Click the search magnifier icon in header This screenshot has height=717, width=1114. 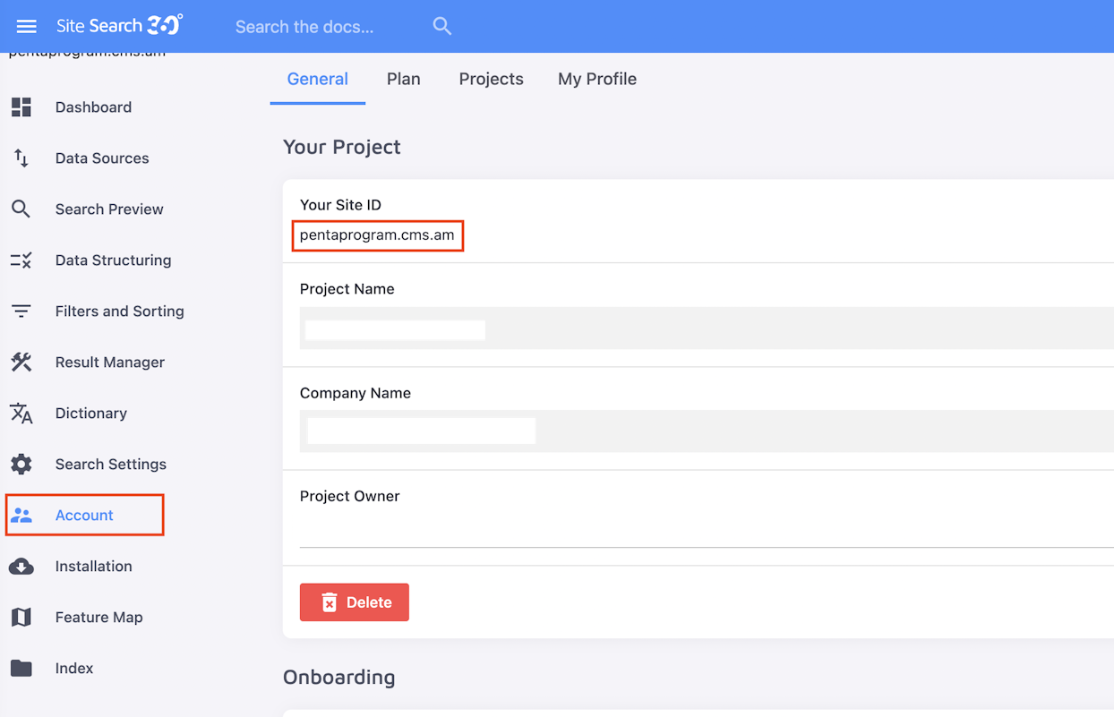pyautogui.click(x=441, y=26)
